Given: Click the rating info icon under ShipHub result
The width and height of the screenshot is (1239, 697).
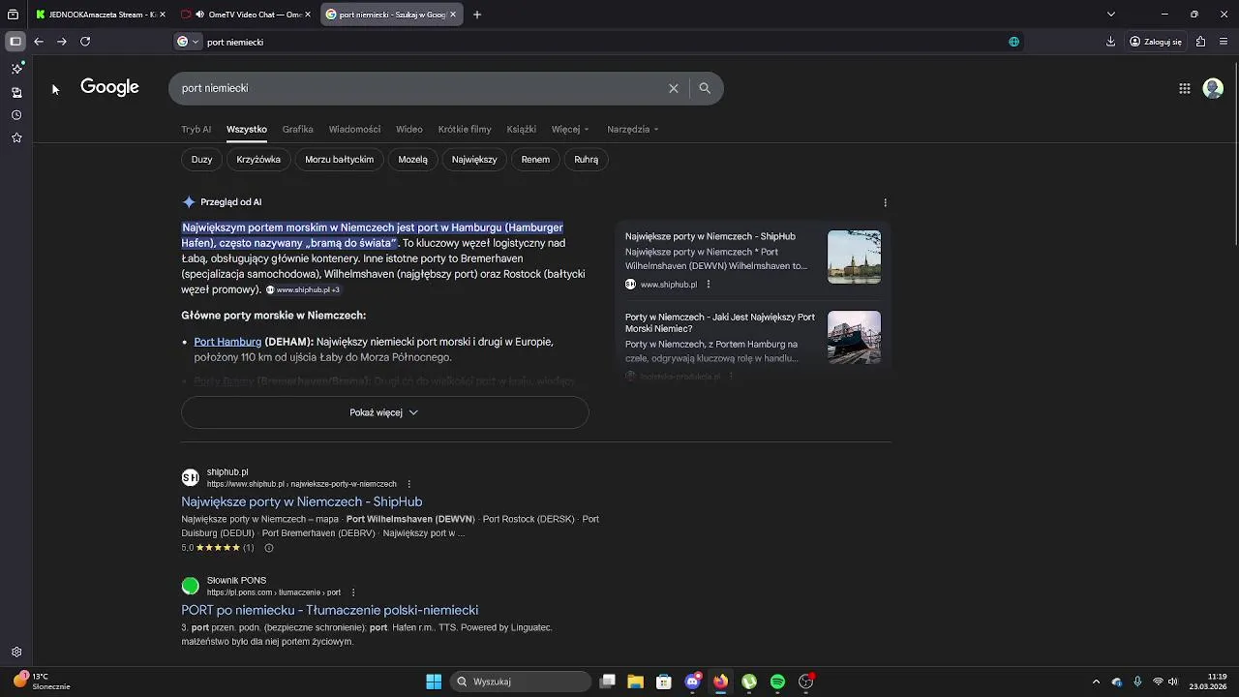Looking at the screenshot, I should [x=269, y=548].
